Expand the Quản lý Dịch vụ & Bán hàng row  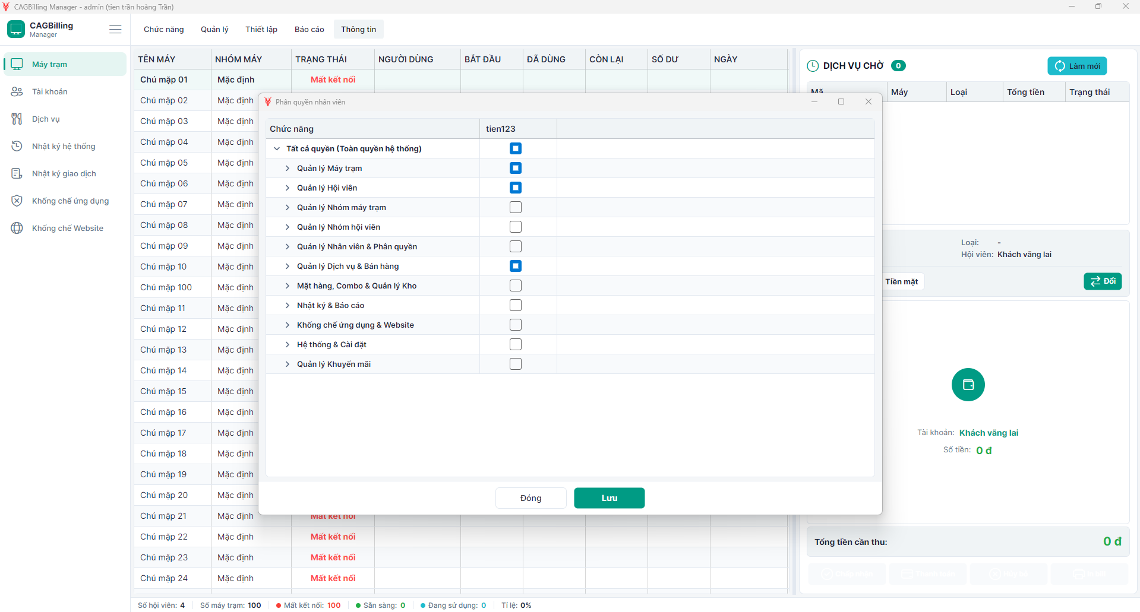[288, 266]
